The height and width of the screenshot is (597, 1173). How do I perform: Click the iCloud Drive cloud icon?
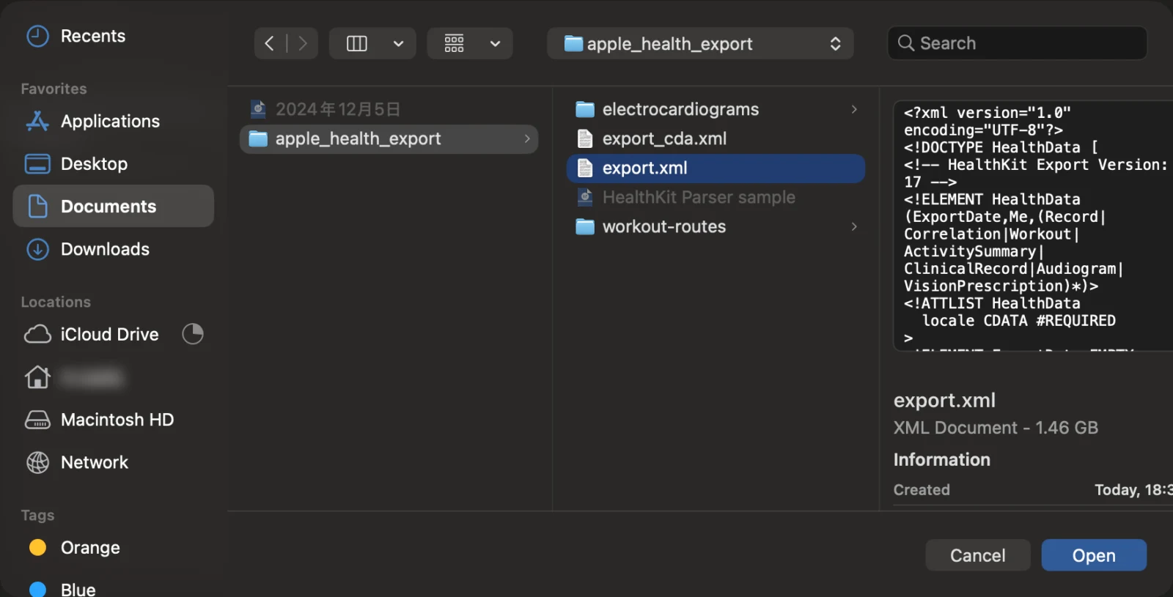pyautogui.click(x=37, y=334)
